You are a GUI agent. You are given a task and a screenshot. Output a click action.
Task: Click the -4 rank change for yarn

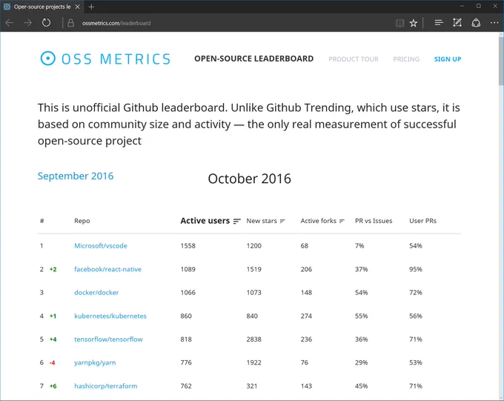52,362
